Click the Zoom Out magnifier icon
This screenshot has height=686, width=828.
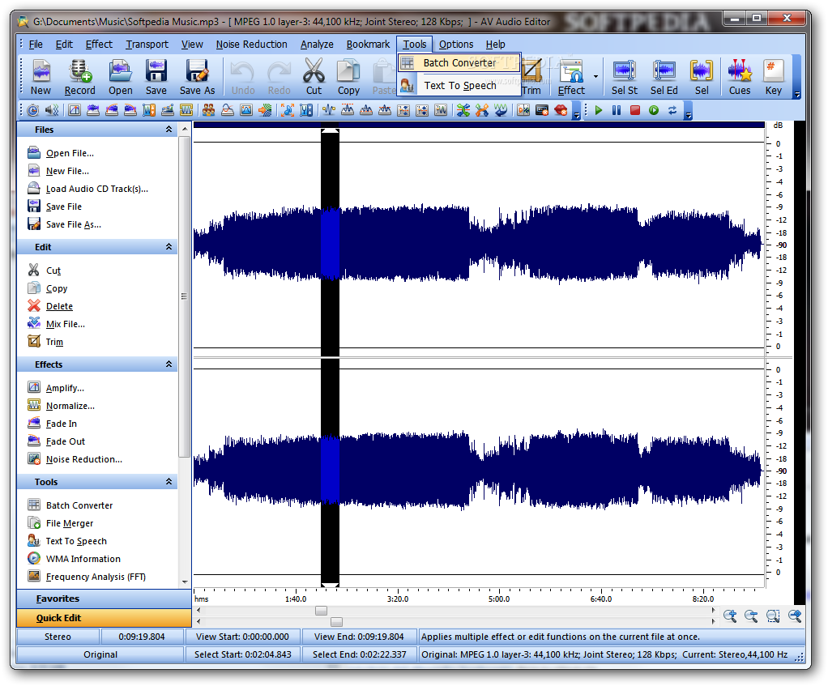(x=751, y=616)
